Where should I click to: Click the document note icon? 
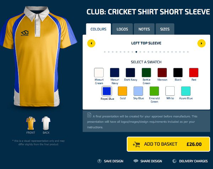pyautogui.click(x=89, y=115)
